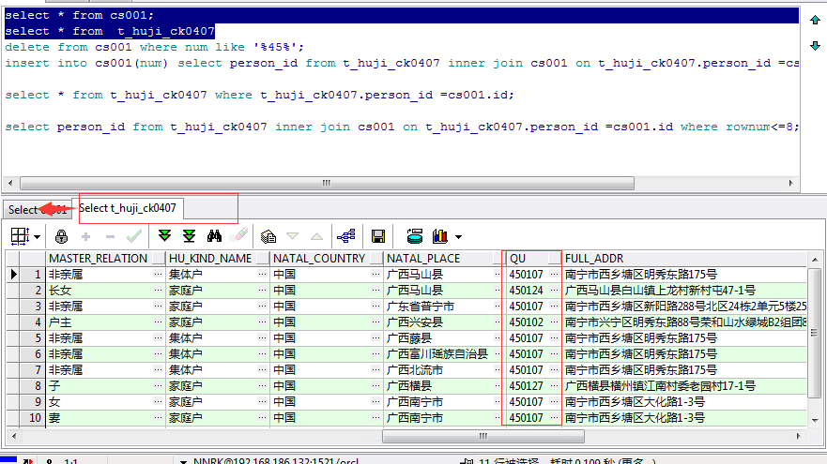This screenshot has height=464, width=827.
Task: Select row 5 using its row number cell
Action: (x=32, y=338)
